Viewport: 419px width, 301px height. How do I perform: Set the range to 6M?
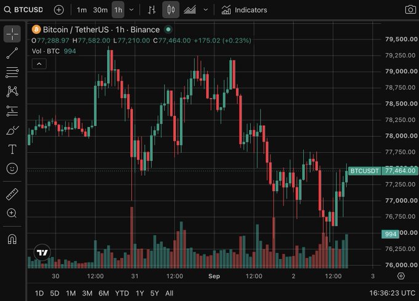[x=104, y=293]
